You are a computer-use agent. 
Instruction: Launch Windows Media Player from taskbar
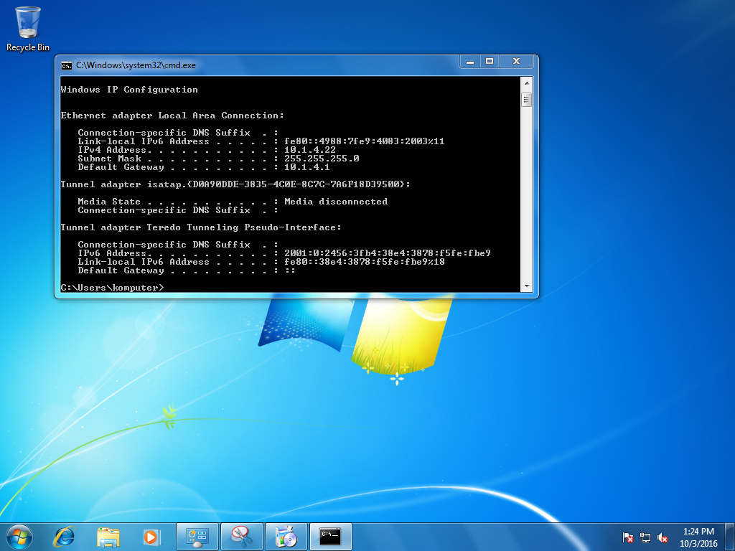coord(151,537)
